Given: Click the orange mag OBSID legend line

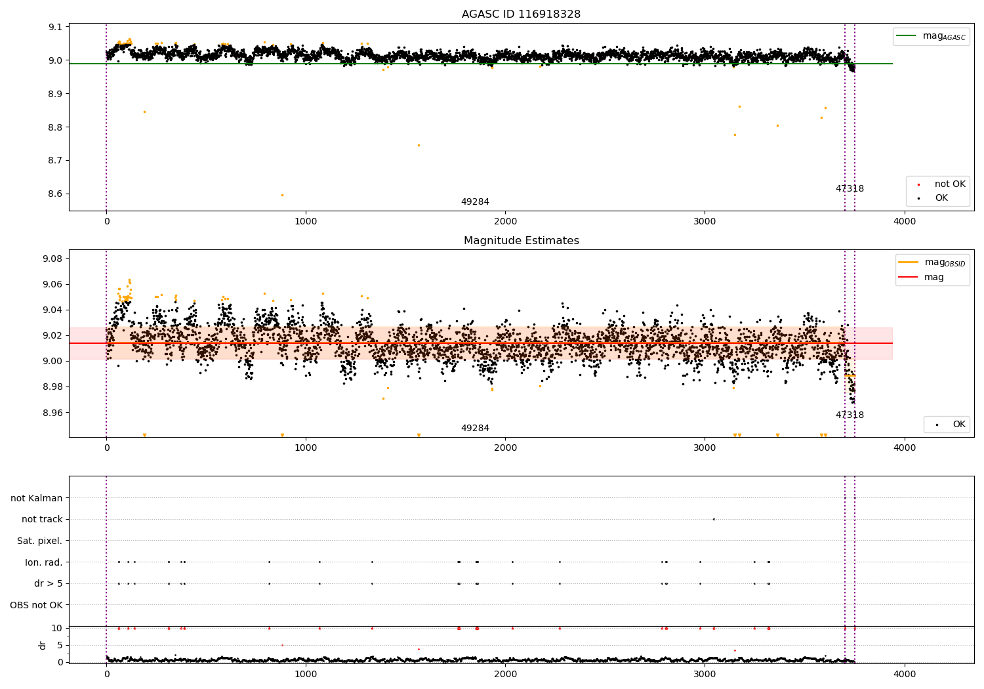Looking at the screenshot, I should (x=909, y=262).
